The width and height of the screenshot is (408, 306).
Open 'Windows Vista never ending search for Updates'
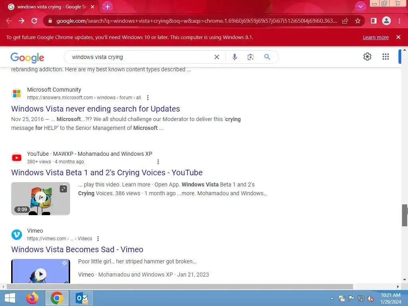click(96, 109)
